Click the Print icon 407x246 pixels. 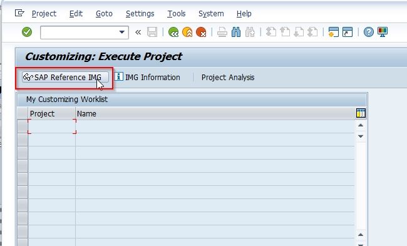[222, 32]
